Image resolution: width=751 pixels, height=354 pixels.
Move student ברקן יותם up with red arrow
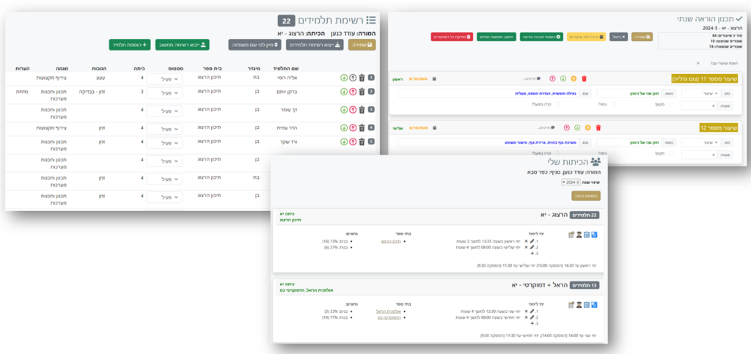(x=353, y=92)
